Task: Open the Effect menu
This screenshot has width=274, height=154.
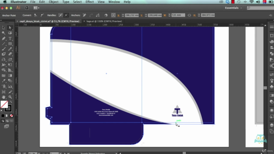Action: [89, 2]
